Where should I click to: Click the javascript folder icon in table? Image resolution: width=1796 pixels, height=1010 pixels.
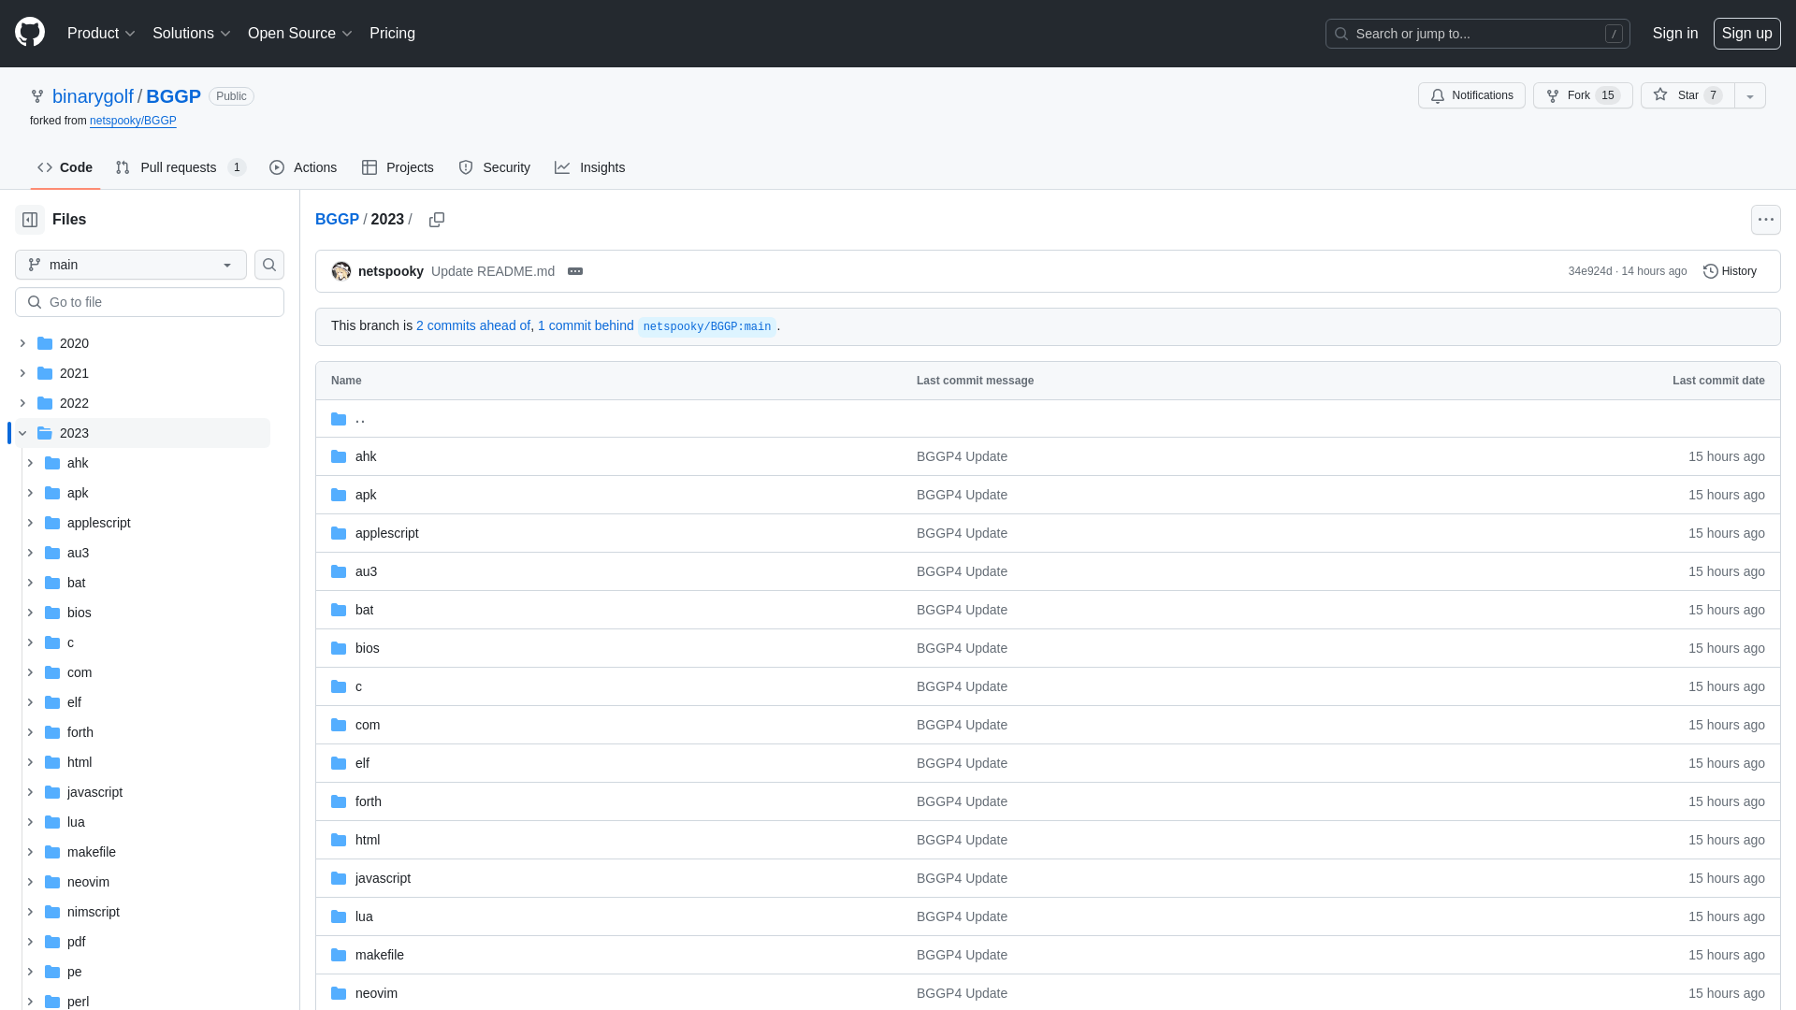(339, 878)
